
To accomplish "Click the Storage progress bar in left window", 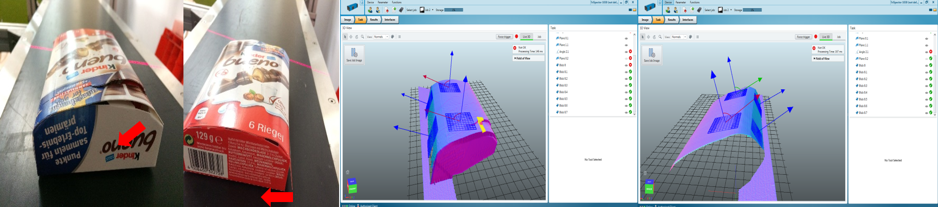I will tap(454, 10).
